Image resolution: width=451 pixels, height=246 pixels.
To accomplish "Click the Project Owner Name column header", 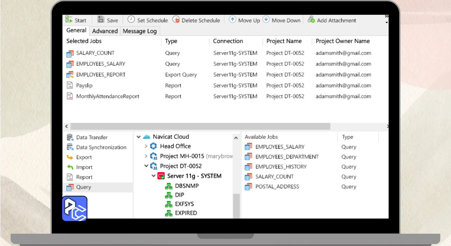I will pyautogui.click(x=342, y=41).
